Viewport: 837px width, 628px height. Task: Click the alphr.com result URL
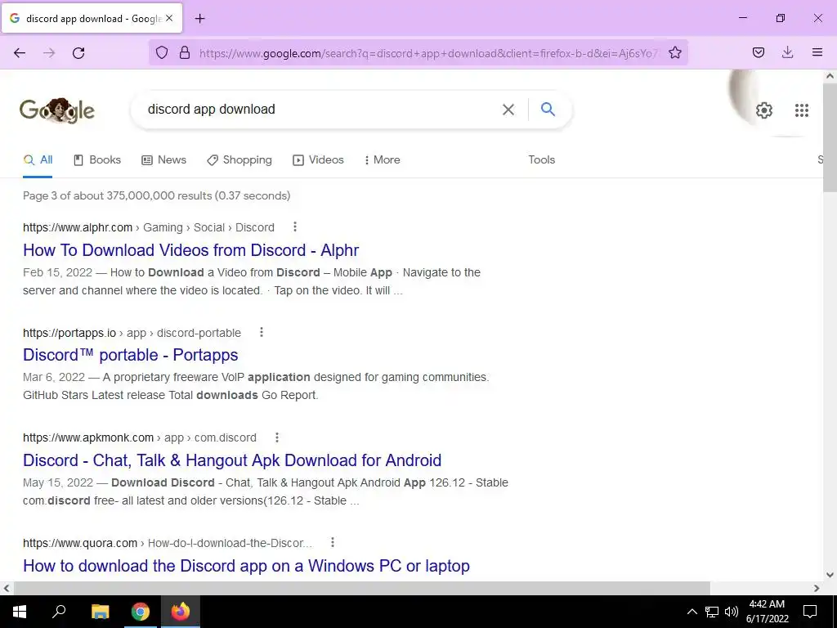coord(149,227)
